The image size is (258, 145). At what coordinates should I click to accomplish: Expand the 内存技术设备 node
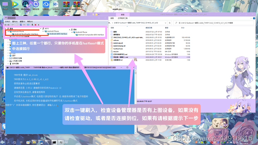(x=8, y=58)
